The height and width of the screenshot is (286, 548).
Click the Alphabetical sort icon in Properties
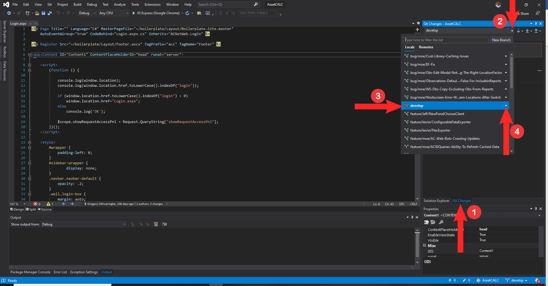433,222
